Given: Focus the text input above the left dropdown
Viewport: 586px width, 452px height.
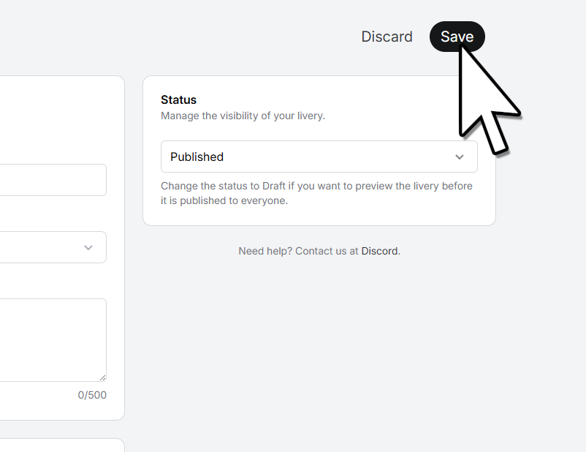Looking at the screenshot, I should click(x=53, y=180).
